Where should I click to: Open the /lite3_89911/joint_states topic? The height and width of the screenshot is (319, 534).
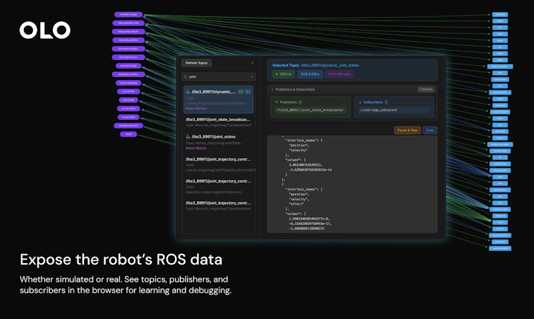(x=219, y=143)
